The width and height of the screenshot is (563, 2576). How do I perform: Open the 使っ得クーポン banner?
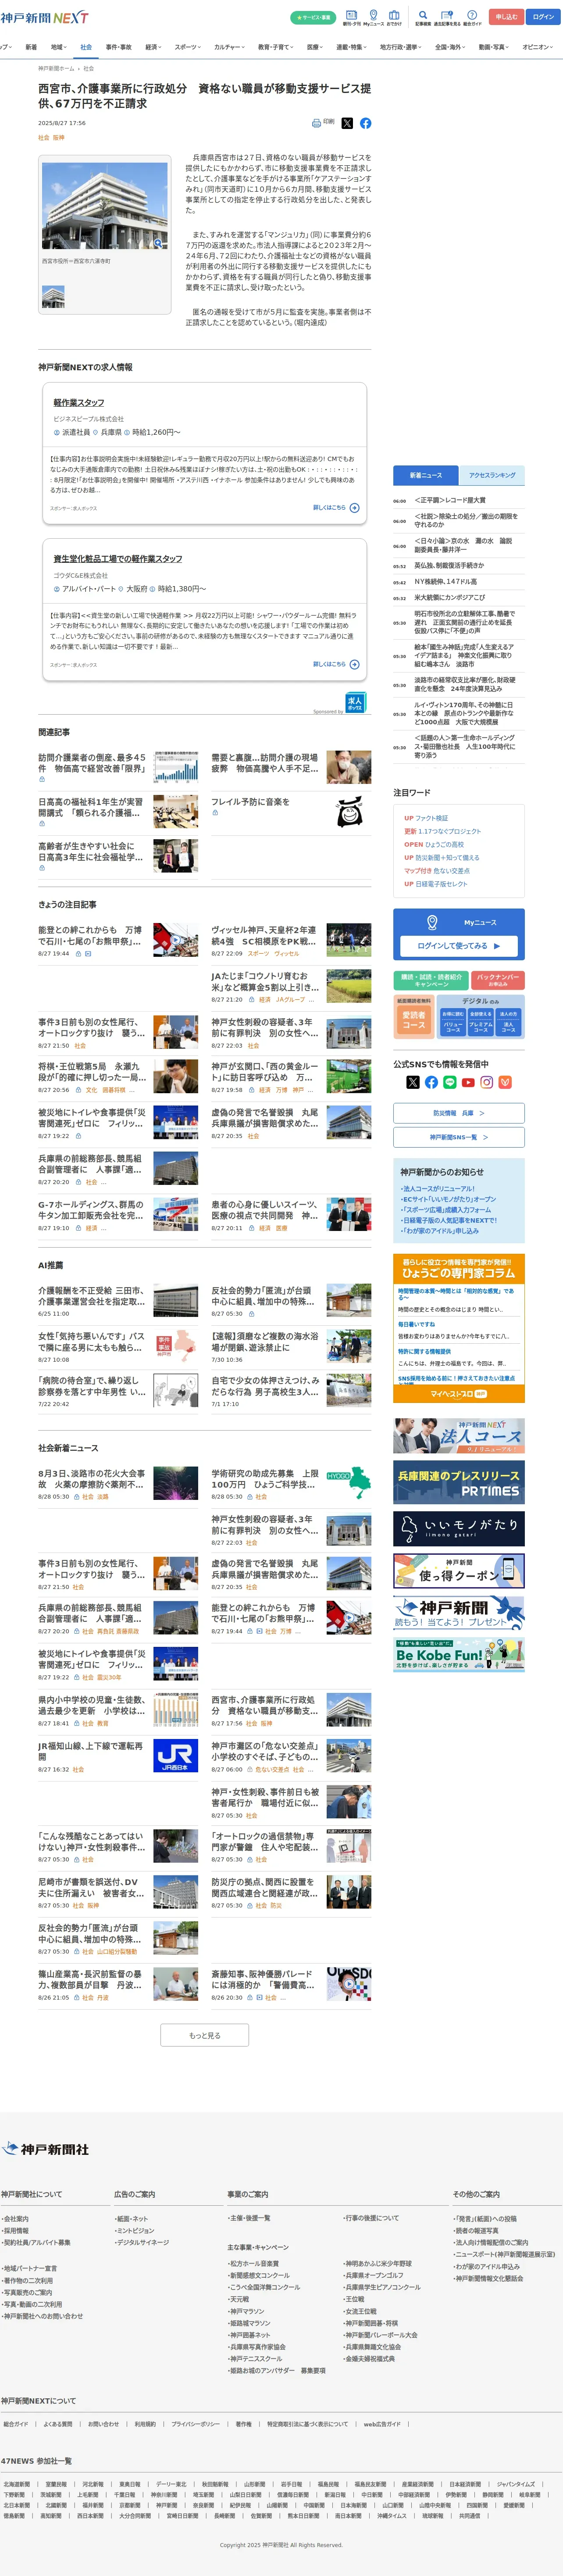458,1572
